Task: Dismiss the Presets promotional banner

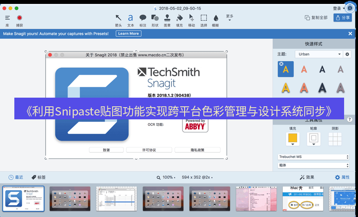Action: (350, 33)
